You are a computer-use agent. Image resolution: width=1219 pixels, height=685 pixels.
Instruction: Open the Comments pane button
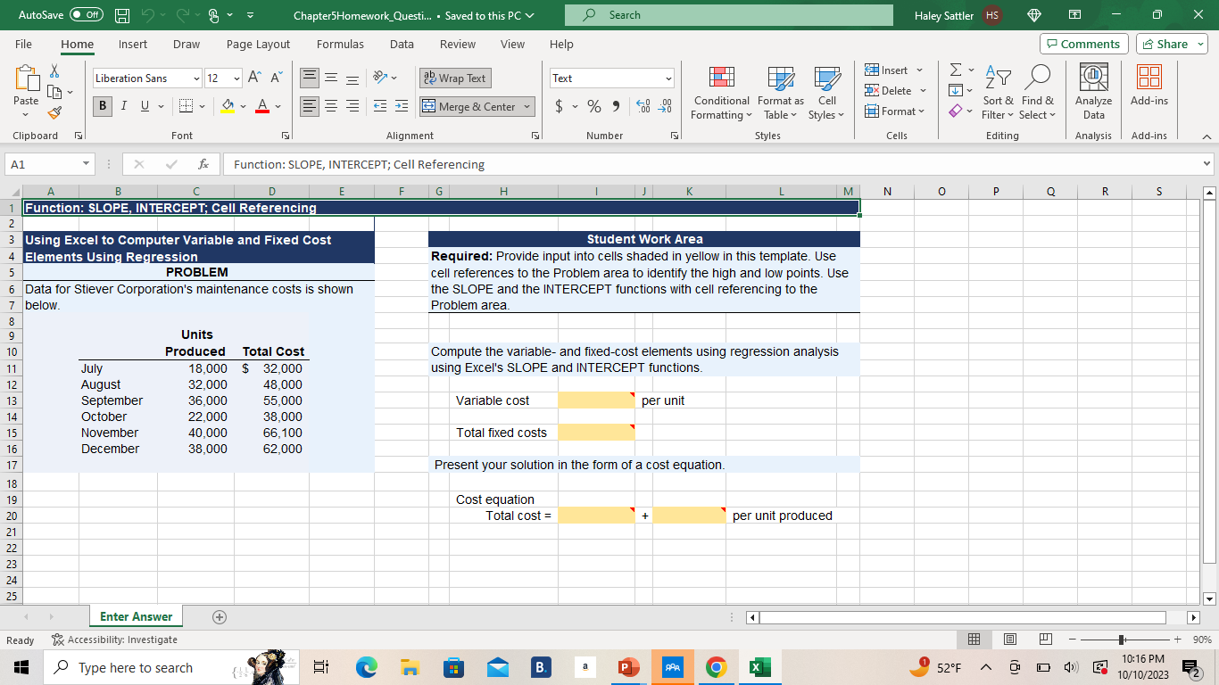(1083, 44)
